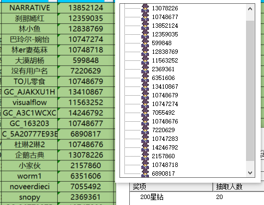Image resolution: width=264 pixels, height=205 pixels.
Task: Click scroll down arrow of result list
Action: pos(250,173)
